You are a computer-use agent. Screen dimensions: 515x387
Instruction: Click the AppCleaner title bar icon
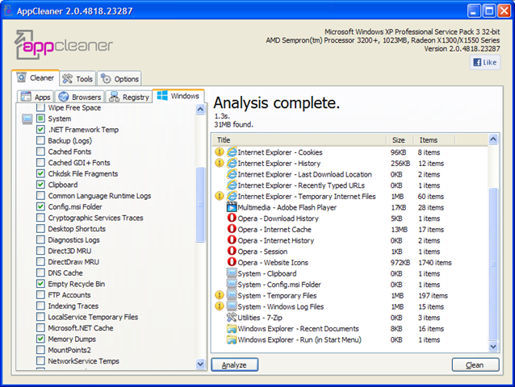tap(8, 10)
